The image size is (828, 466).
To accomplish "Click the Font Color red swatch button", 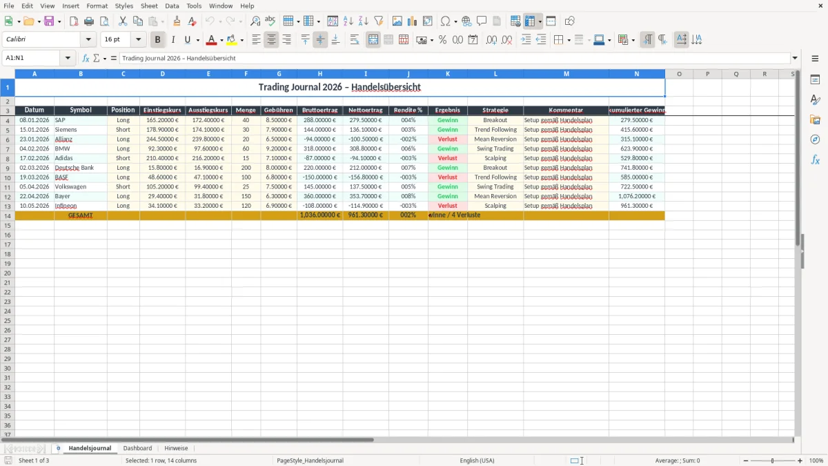I will 212,40.
